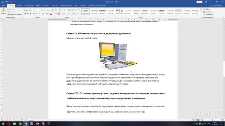Switch to the Рецензирование tab

tap(66, 6)
